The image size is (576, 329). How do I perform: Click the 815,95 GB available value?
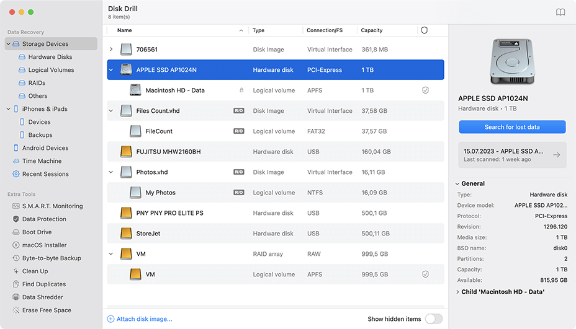point(554,280)
